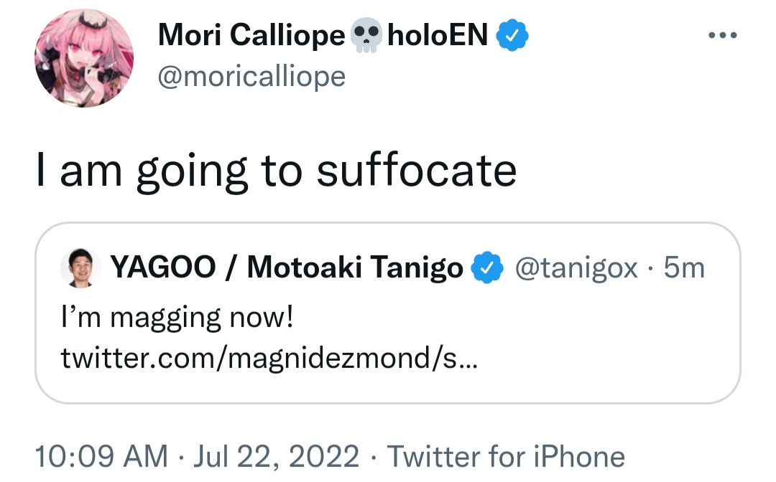Click the blue verified badge beside holoEN

click(512, 35)
